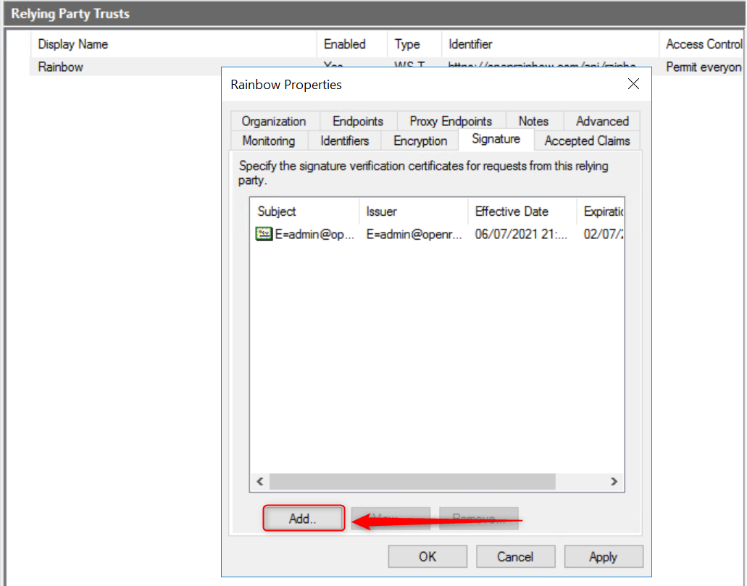Viewport: 747px width, 586px height.
Task: Click the Add.. button
Action: point(303,519)
